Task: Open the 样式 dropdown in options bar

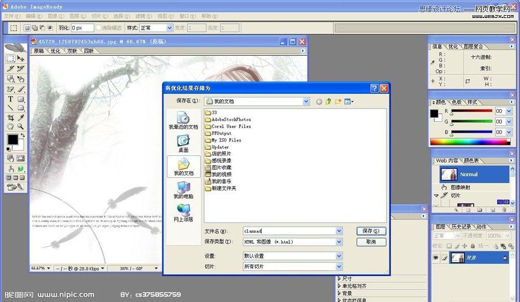Action: pyautogui.click(x=169, y=28)
